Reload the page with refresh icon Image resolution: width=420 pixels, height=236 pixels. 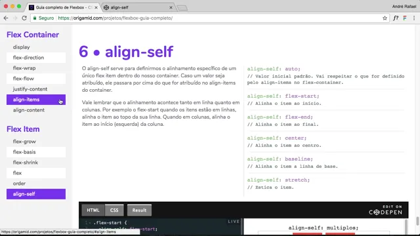click(24, 18)
